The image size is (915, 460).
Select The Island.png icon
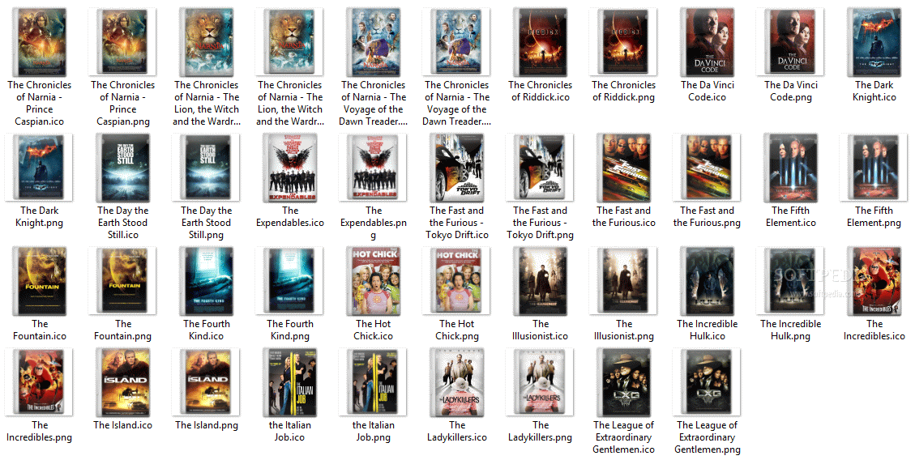tap(206, 382)
